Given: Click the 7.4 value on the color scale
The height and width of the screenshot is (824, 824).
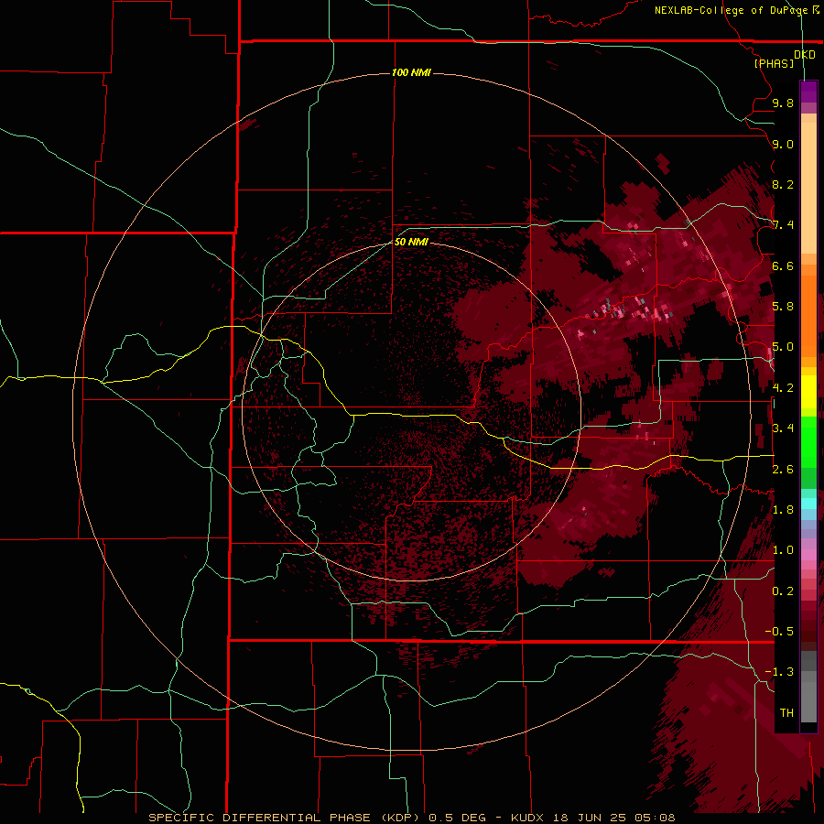Looking at the screenshot, I should 783,225.
